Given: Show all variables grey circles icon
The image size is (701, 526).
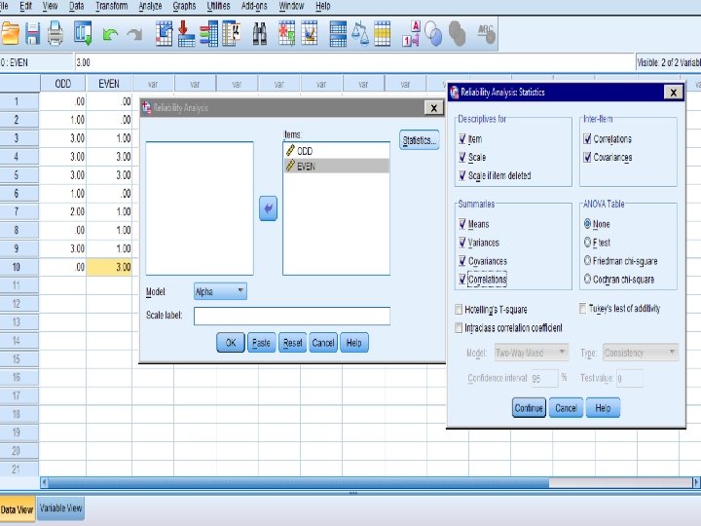Looking at the screenshot, I should (457, 33).
